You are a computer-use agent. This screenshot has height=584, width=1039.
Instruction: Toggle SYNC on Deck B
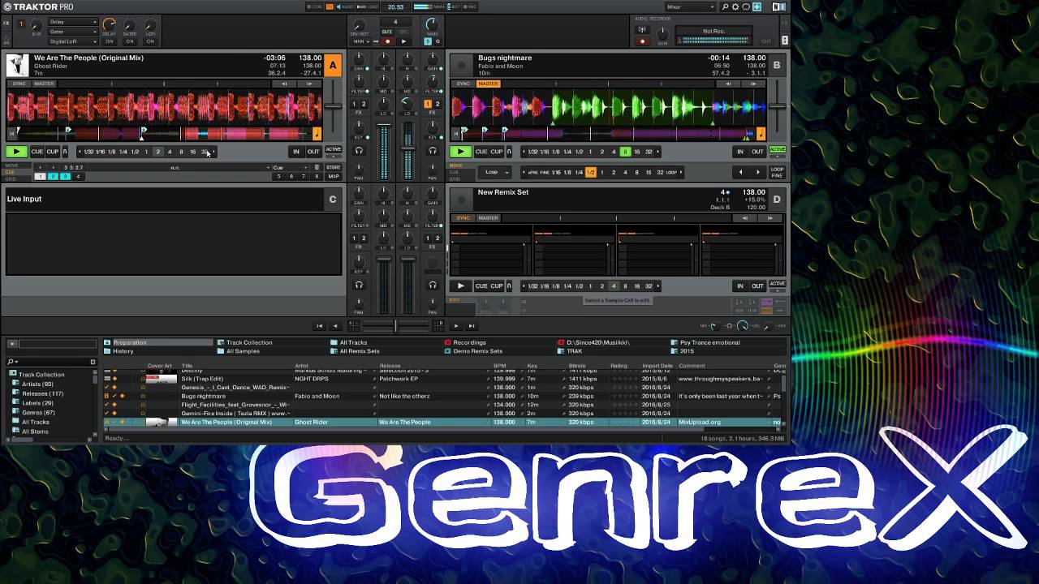pos(463,84)
